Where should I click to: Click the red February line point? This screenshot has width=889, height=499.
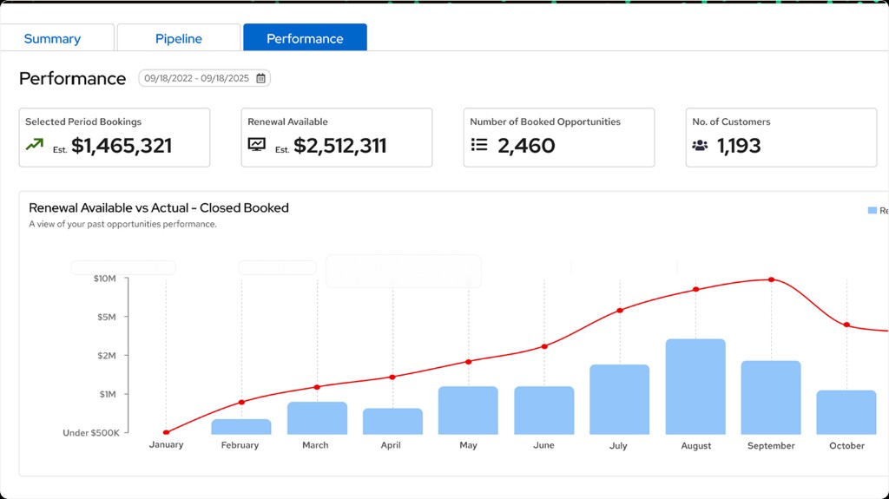point(241,402)
